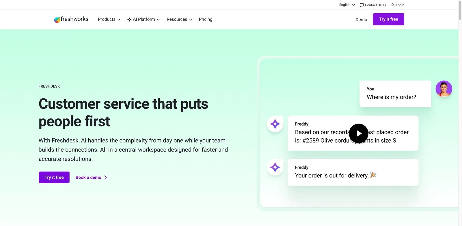Click the 'Your order is out for delivery.' text

click(332, 175)
